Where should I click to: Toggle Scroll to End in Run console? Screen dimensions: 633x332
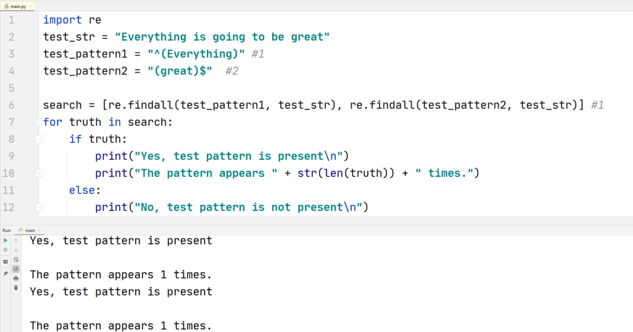coord(16,269)
